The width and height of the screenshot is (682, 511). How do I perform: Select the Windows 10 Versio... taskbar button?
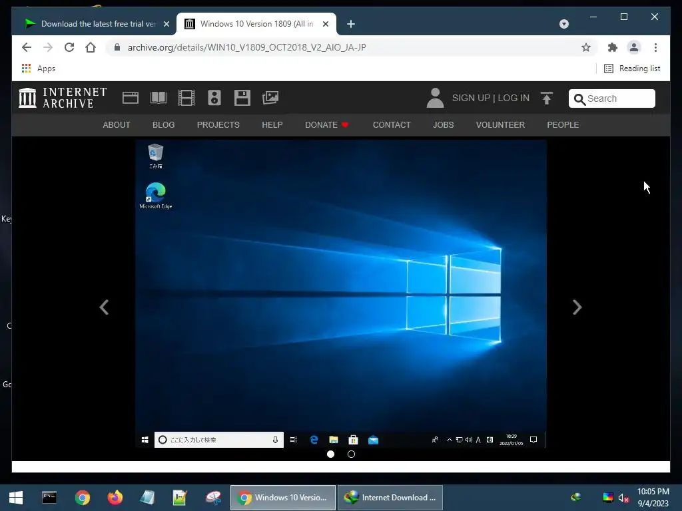click(x=282, y=498)
